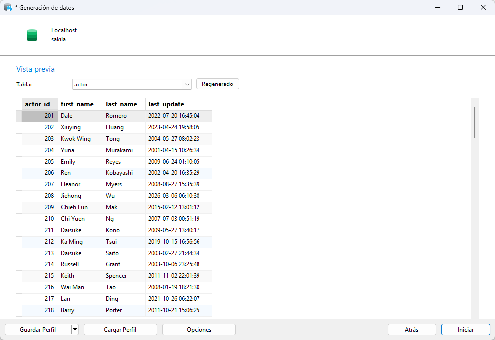Click the green database icon for Localhost
Image resolution: width=495 pixels, height=340 pixels.
(x=32, y=35)
